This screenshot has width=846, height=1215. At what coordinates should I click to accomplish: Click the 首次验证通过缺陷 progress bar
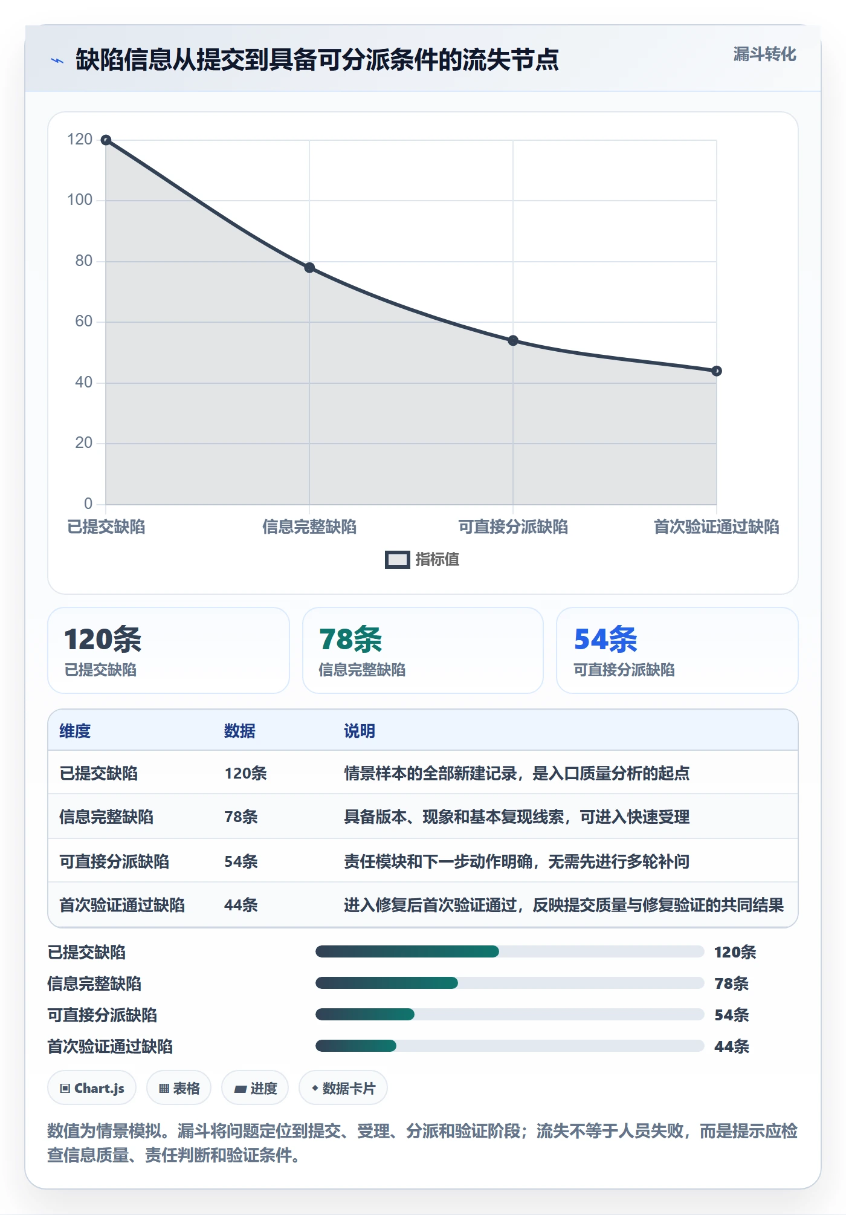[510, 1046]
